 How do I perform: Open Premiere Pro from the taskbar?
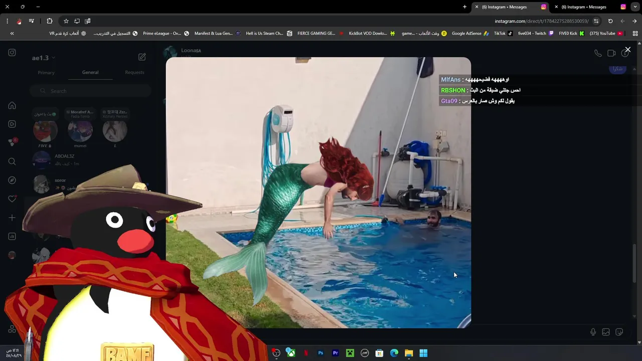[x=335, y=353]
